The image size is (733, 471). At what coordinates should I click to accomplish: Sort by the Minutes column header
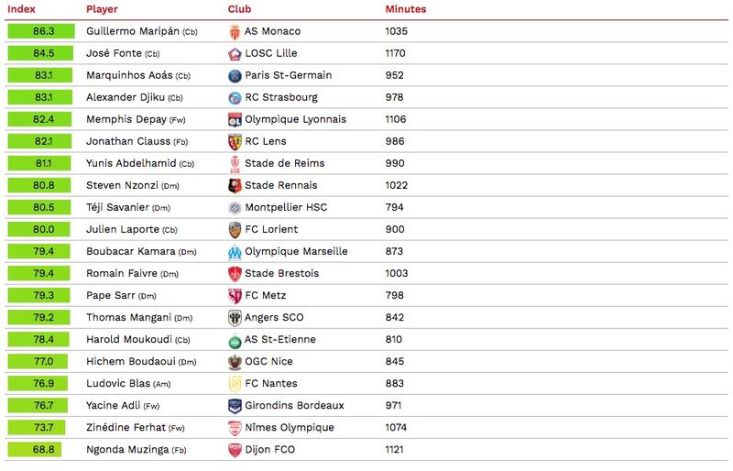406,9
